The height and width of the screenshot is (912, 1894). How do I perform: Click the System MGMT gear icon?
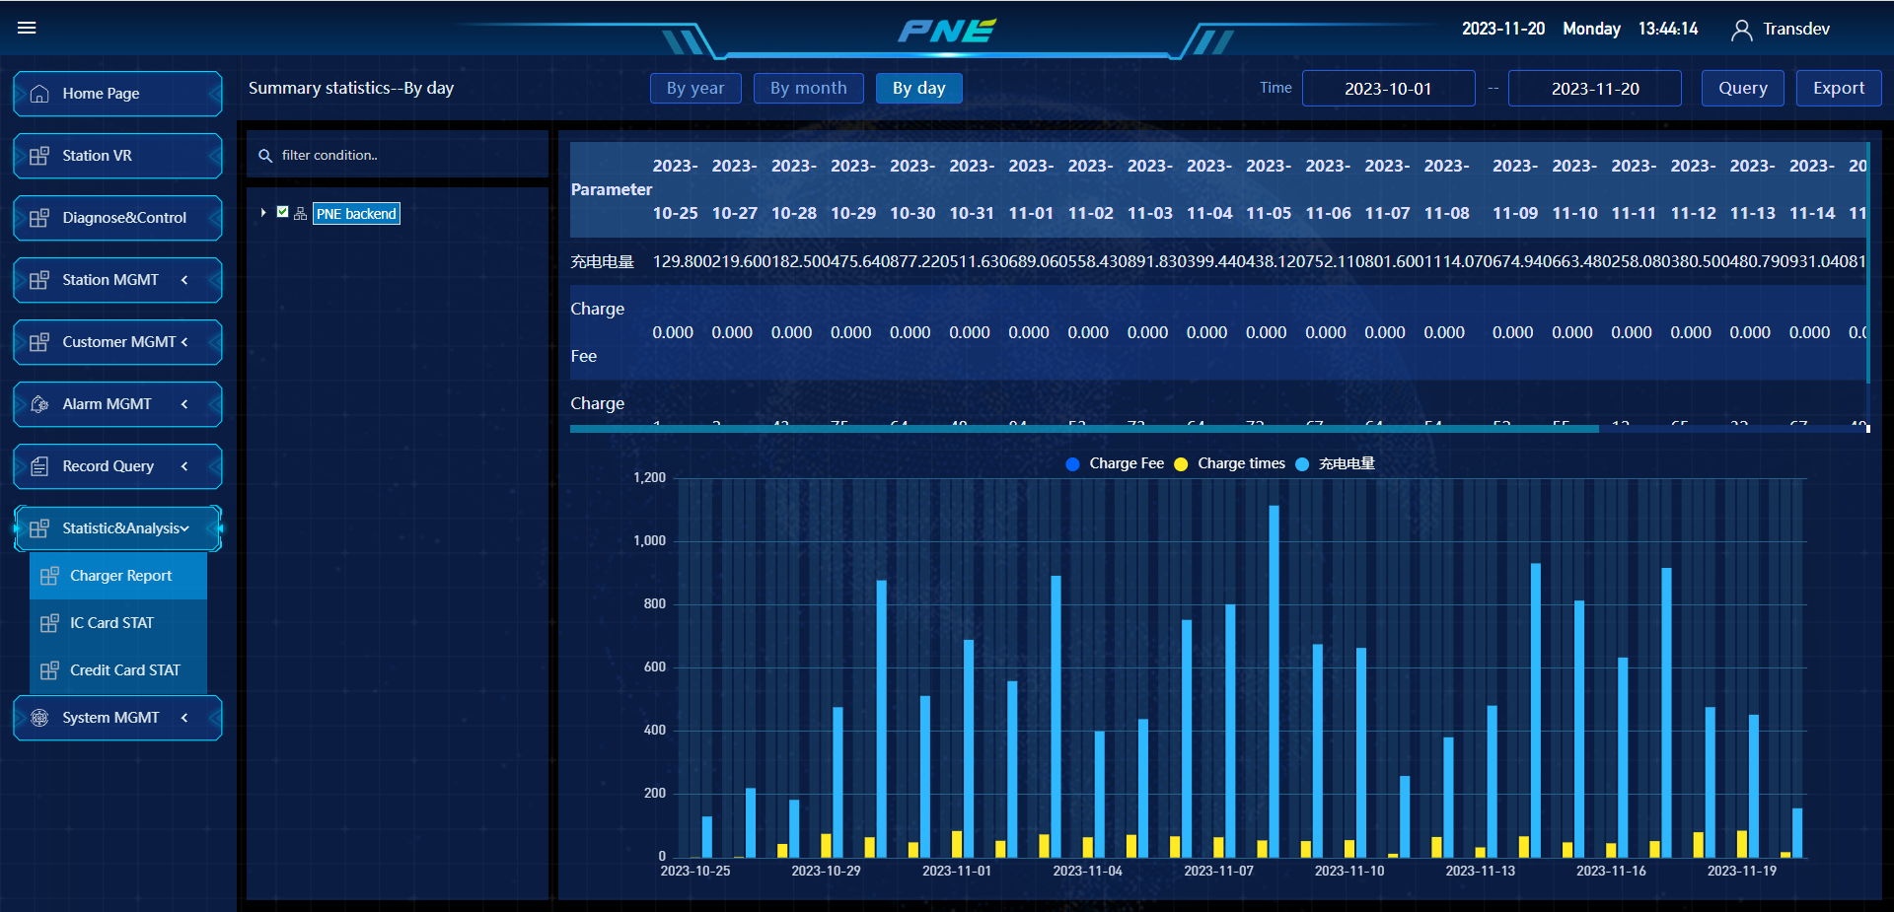(39, 718)
